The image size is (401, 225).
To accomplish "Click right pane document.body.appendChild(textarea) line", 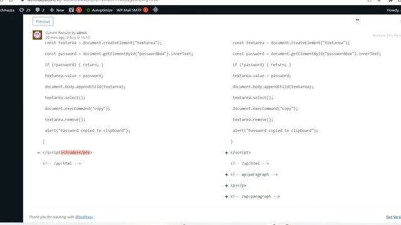I will (273, 86).
